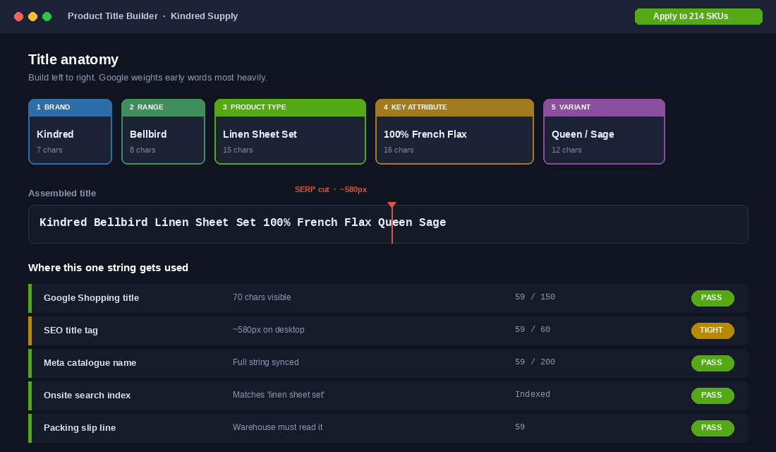Click the '3 PRODUCT TYPE' card header

click(x=290, y=107)
